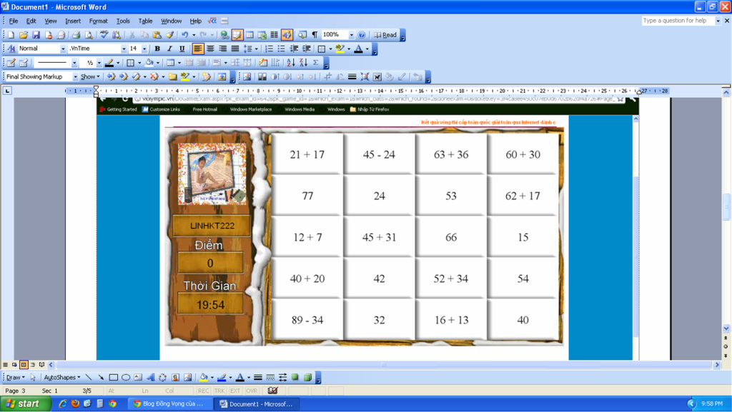Screen dimensions: 732x412
Task: Click the Sort Ascending icon
Action: tap(290, 63)
